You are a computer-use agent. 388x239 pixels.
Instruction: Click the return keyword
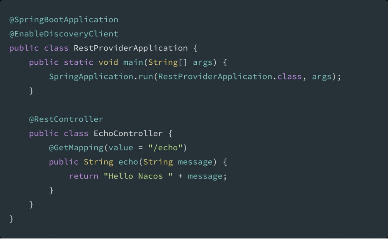(x=83, y=176)
